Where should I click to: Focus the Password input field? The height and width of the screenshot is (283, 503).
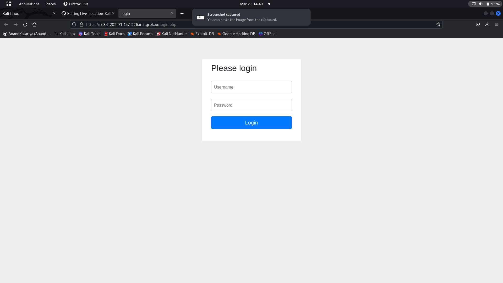251,105
